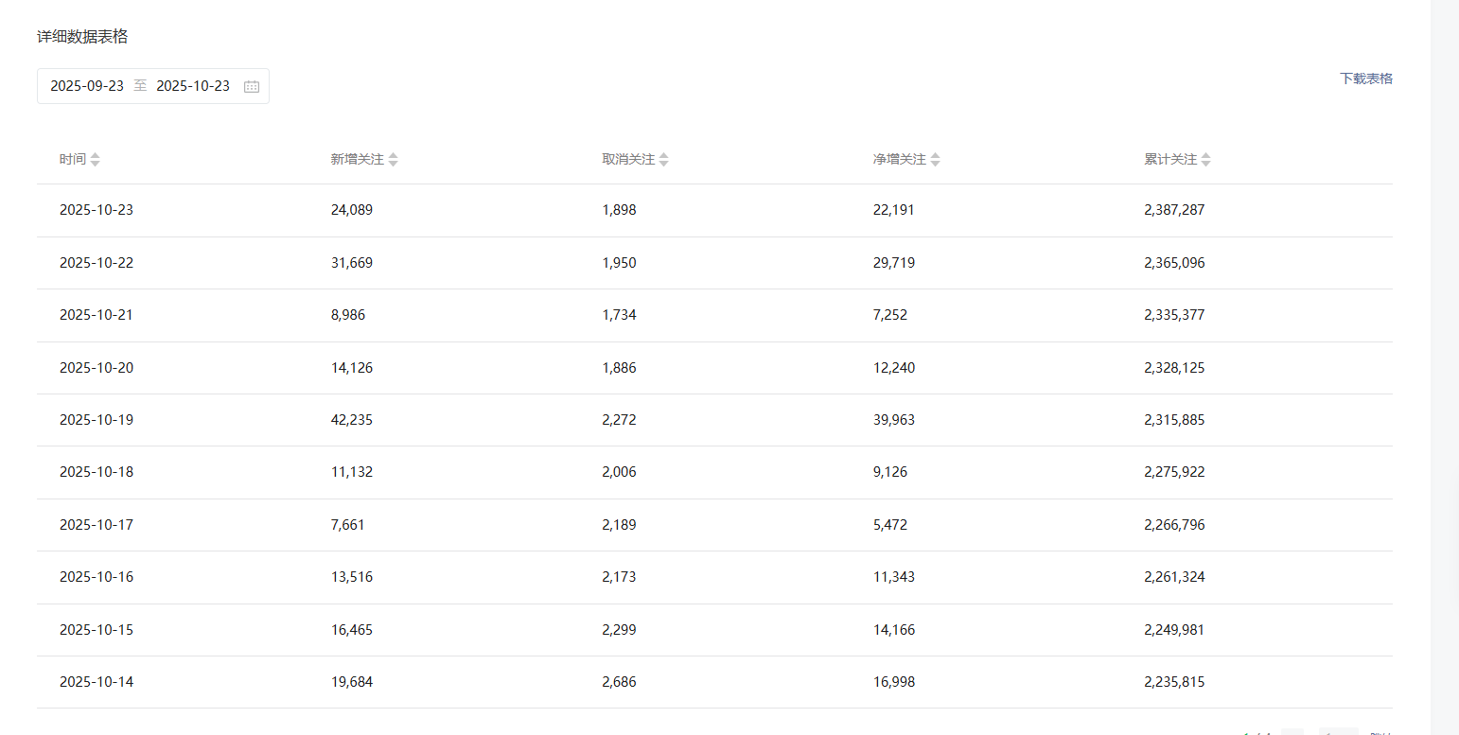Click the 时间 column header label
This screenshot has width=1459, height=735.
click(72, 160)
